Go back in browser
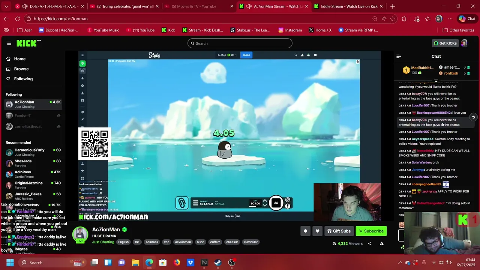Viewport: 480px width, 270px height. click(x=6, y=19)
